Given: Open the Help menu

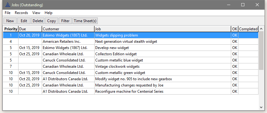Looking at the screenshot, I should [x=48, y=13].
